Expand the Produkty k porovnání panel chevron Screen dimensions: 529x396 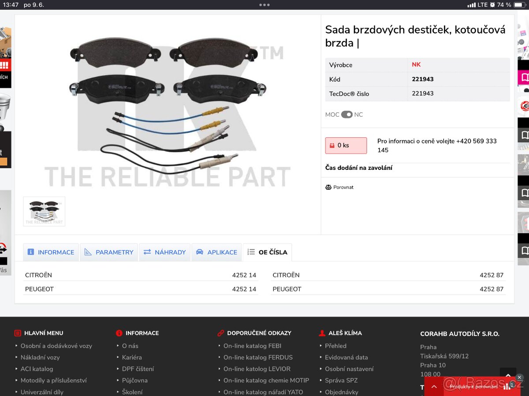pyautogui.click(x=434, y=387)
